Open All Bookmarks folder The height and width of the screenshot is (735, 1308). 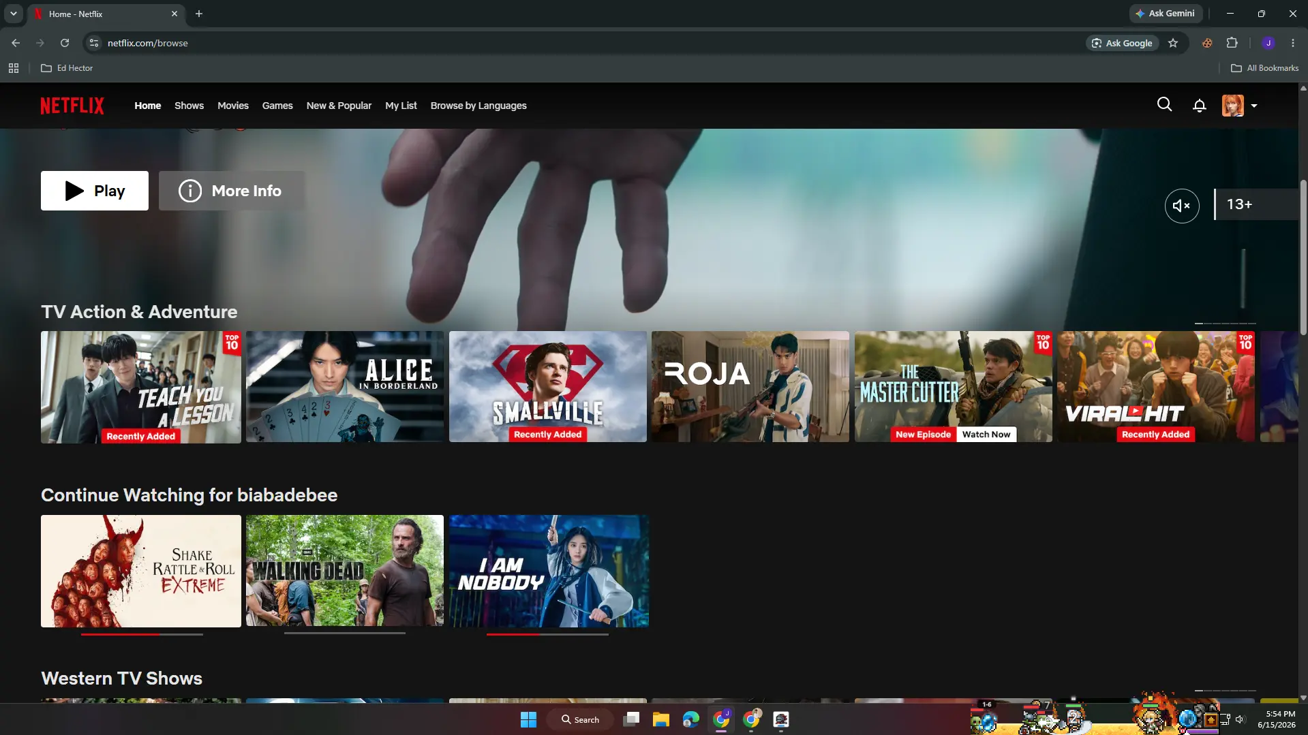coord(1264,68)
